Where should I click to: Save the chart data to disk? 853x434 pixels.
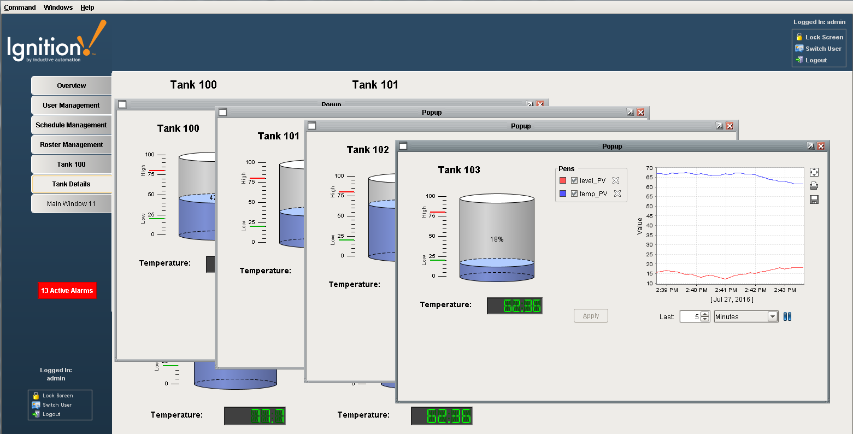(x=814, y=199)
